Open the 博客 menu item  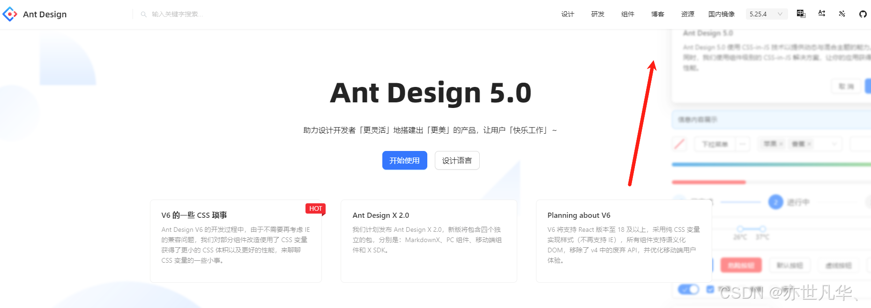(x=657, y=14)
